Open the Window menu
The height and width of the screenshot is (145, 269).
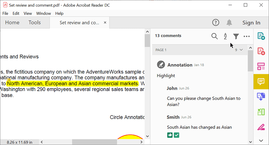[43, 13]
